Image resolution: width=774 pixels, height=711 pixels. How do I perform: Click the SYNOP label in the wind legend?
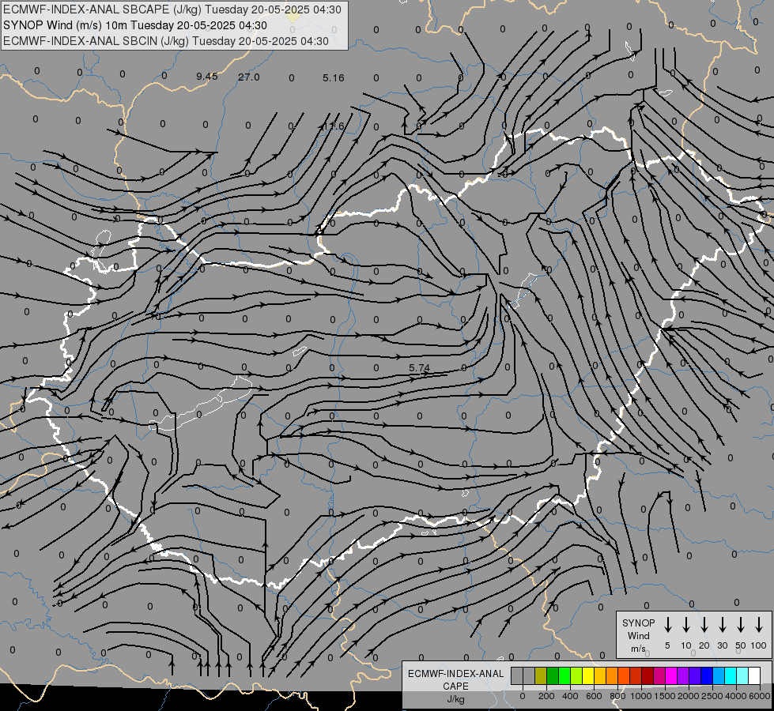pyautogui.click(x=638, y=623)
